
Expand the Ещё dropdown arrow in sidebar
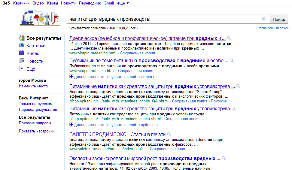click(x=22, y=68)
